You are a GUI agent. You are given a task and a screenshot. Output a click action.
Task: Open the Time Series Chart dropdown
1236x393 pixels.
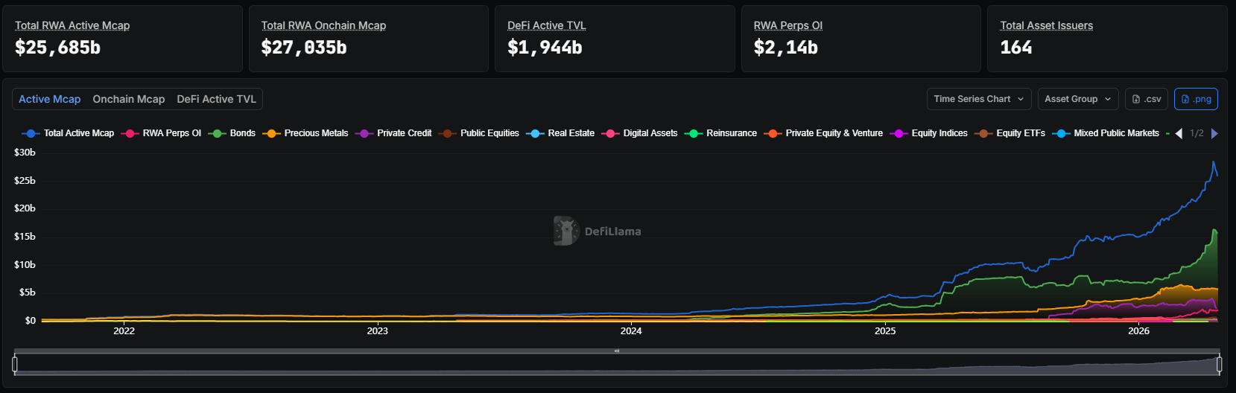(x=979, y=99)
